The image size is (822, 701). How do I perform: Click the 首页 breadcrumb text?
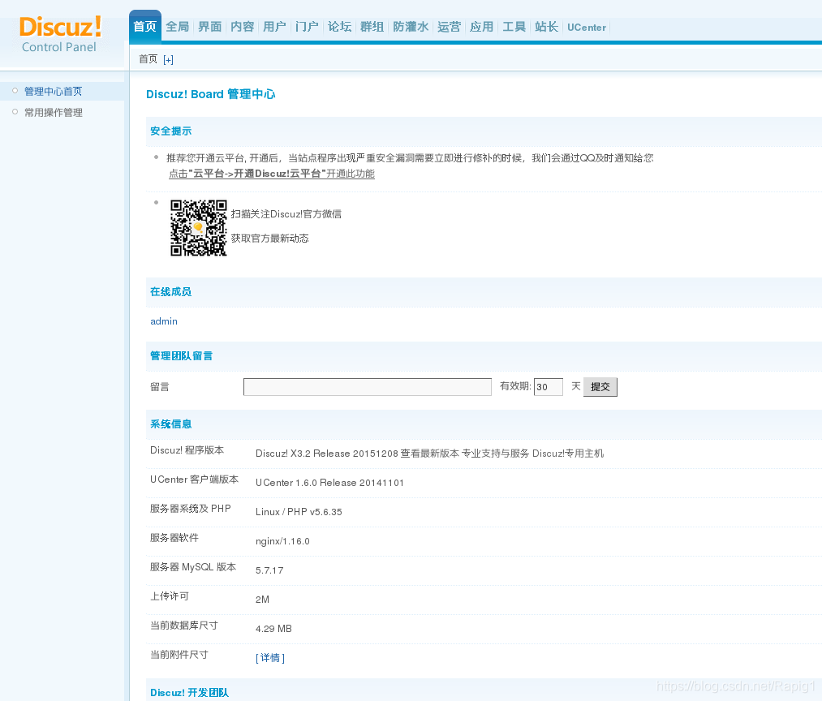point(148,59)
